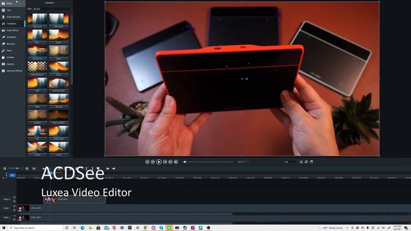The height and width of the screenshot is (231, 411).
Task: Click the Filters sidebar icon
Action: (x=3, y=51)
